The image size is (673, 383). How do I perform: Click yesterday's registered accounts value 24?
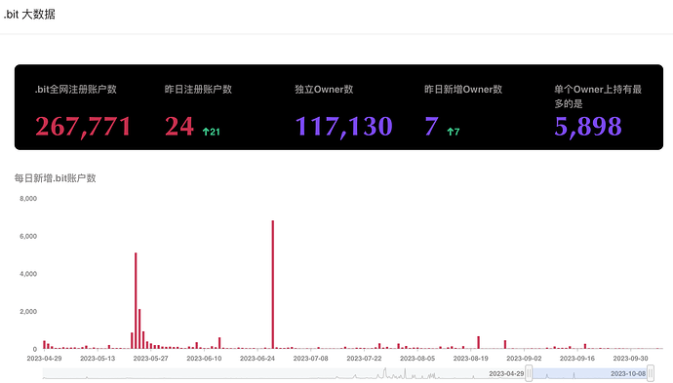(x=179, y=126)
